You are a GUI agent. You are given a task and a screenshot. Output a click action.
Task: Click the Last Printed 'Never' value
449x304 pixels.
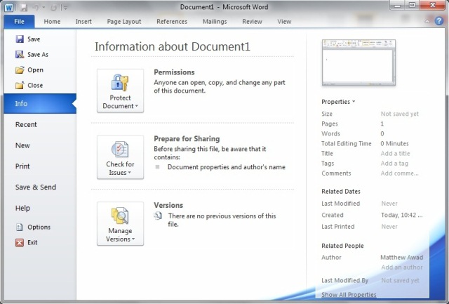389,227
